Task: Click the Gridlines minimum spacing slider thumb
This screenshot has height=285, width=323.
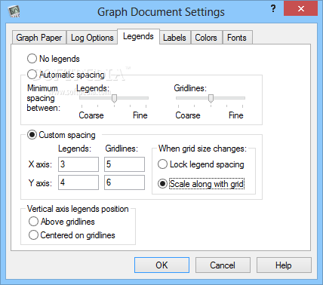Action: (x=211, y=99)
